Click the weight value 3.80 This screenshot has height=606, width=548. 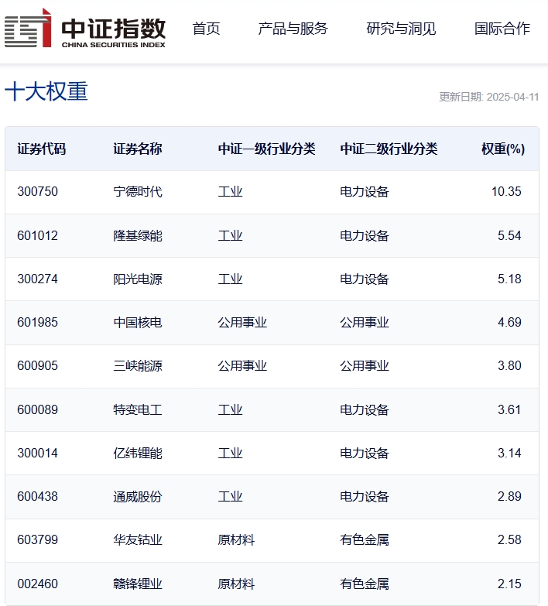click(x=509, y=365)
